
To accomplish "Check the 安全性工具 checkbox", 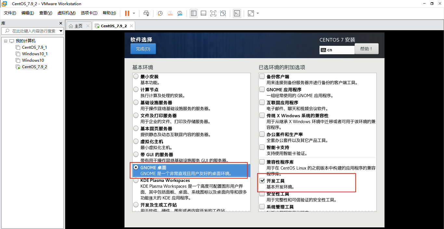I will (262, 194).
